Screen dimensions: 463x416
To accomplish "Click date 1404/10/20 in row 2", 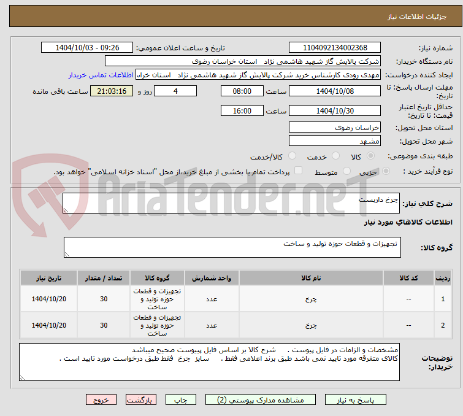I will pos(48,325).
